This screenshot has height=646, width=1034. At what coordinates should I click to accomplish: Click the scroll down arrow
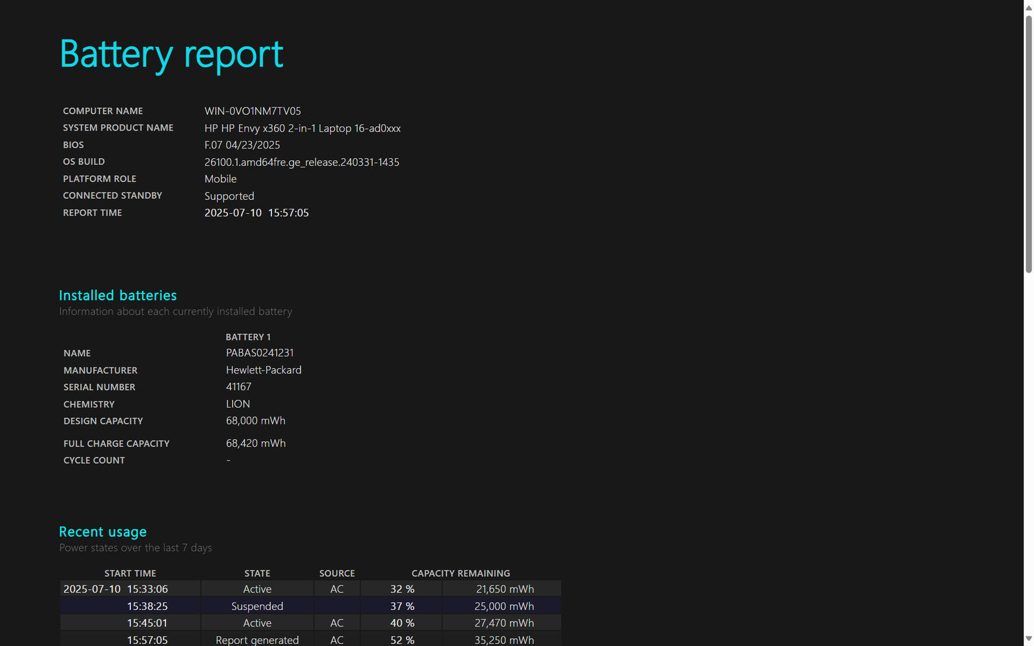pyautogui.click(x=1028, y=639)
